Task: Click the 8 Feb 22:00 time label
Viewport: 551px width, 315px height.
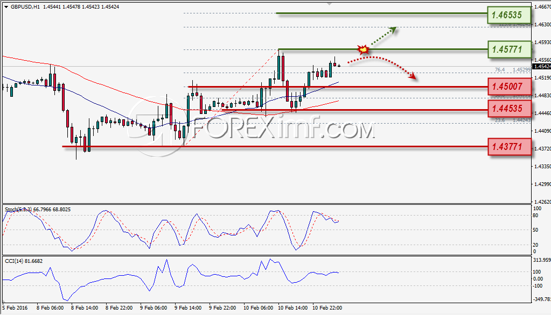Action: pos(119,307)
